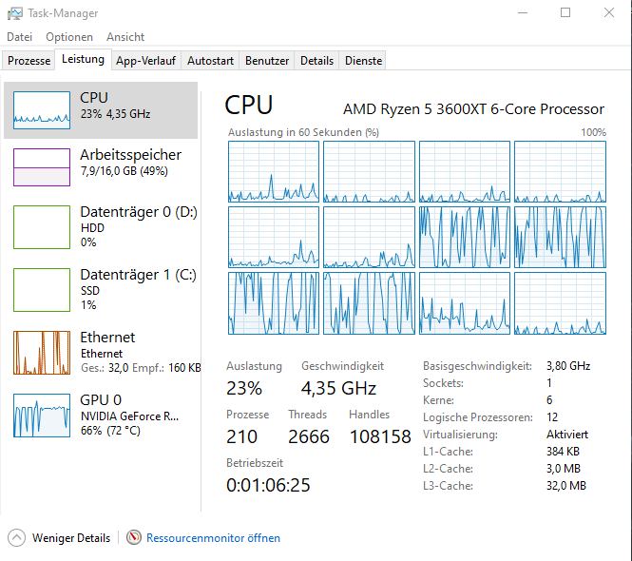Collapse view with Weniger Details arrow
The height and width of the screenshot is (561, 632).
(x=16, y=538)
